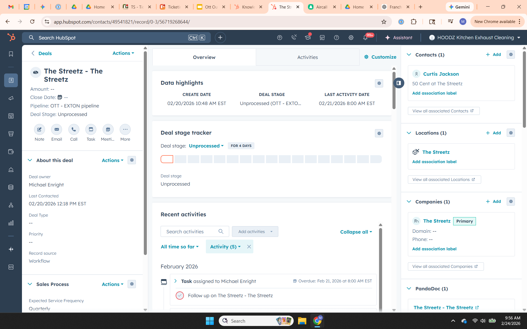Image resolution: width=527 pixels, height=329 pixels.
Task: Open HubSpot Marketplace icon in top bar
Action: [x=322, y=38]
